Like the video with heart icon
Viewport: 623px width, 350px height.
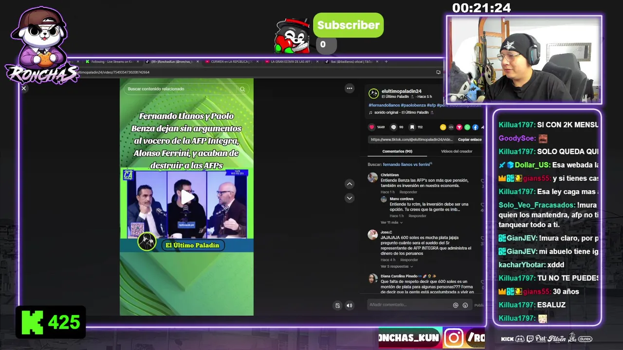[372, 127]
